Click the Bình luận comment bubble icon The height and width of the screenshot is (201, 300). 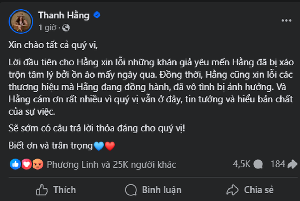click(x=131, y=190)
